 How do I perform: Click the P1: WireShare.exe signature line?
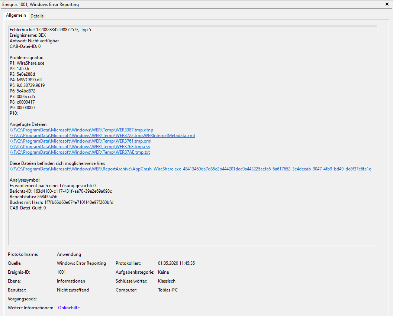tap(27, 63)
